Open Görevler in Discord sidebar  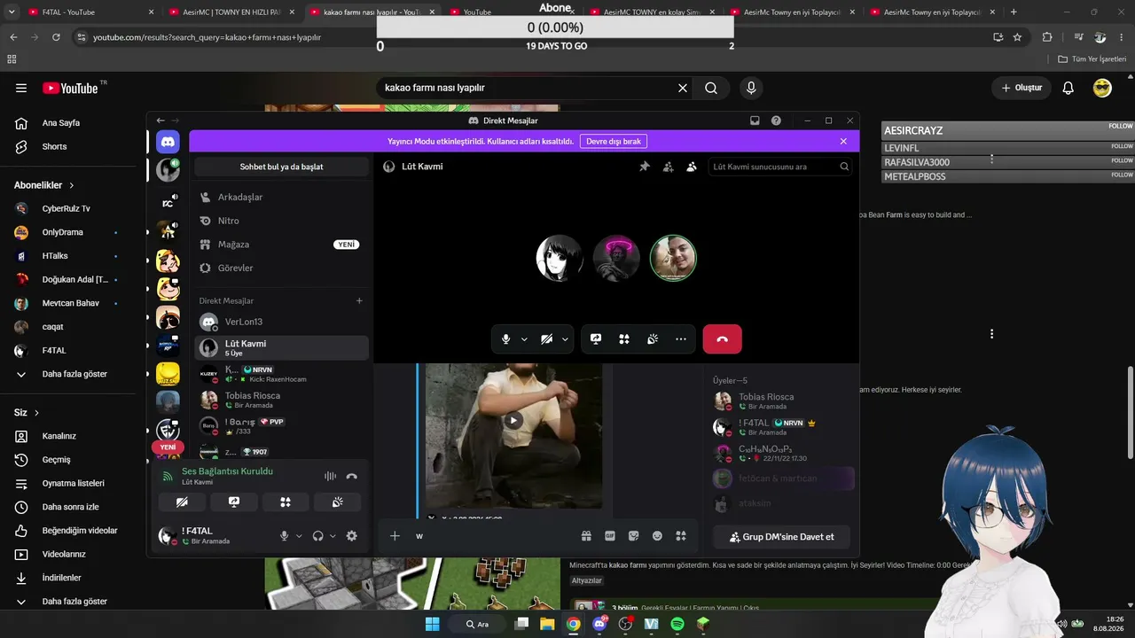281,268
